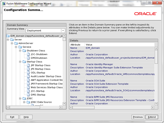
Task: Select the JDBC Data Source label
Action: coord(41,102)
